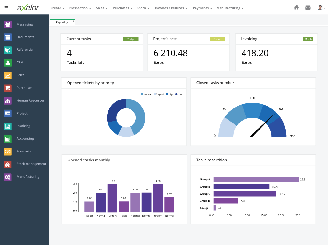Open the Accounting calculator icon
Viewport: 328px width, 245px height.
[8, 139]
